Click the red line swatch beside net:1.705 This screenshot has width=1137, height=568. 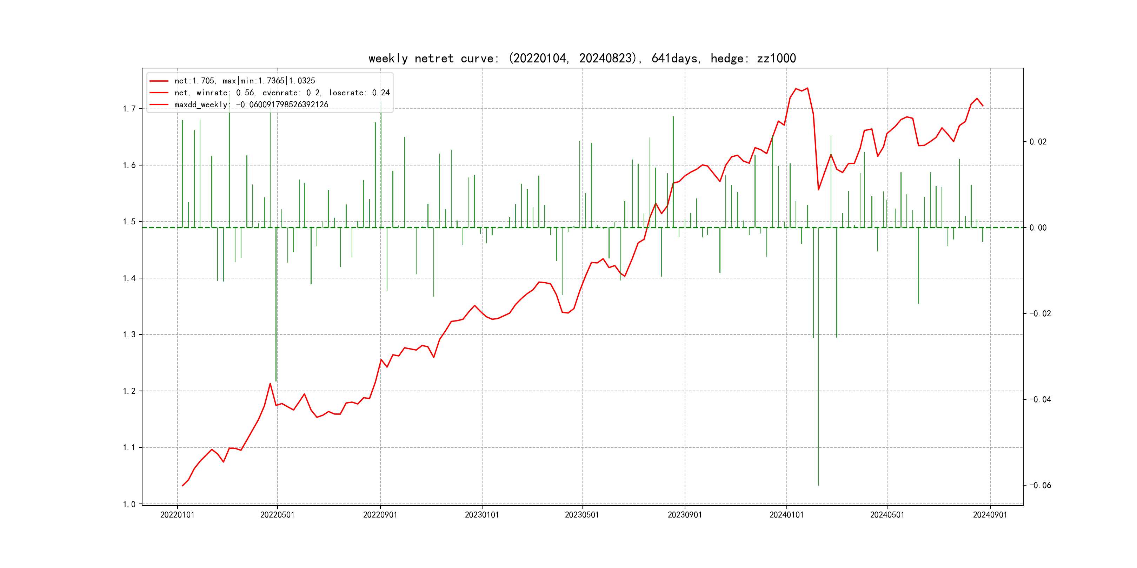click(159, 81)
